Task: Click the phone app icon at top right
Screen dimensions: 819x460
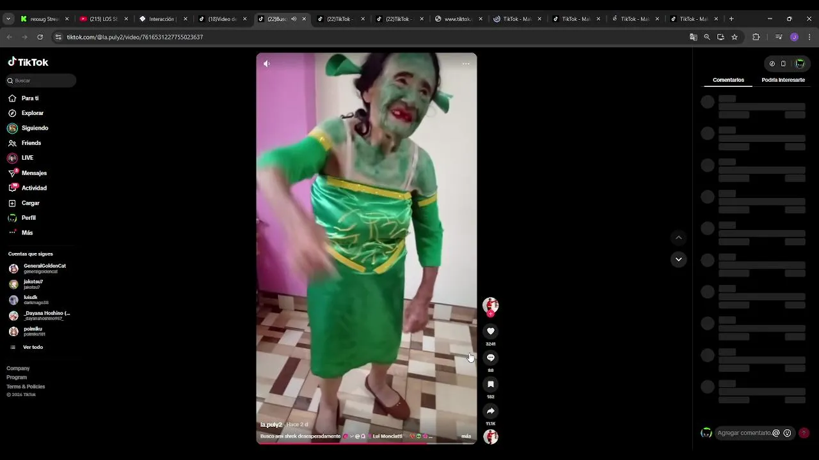Action: pyautogui.click(x=783, y=64)
